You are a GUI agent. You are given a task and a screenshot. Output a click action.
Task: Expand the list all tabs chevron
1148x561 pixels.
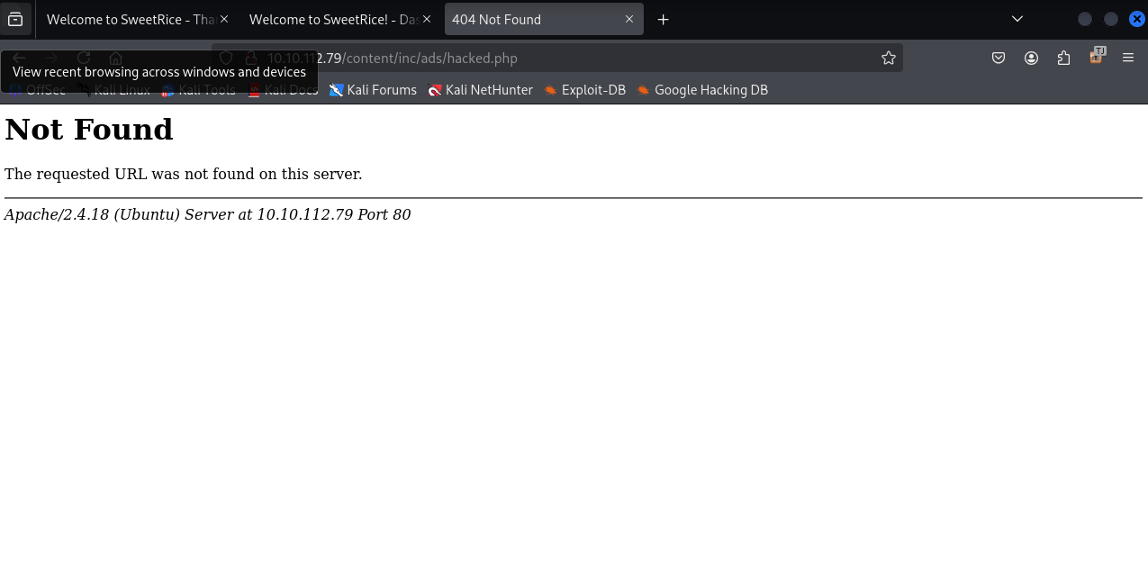point(1017,19)
